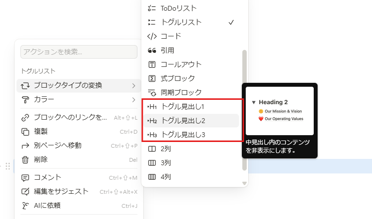Click the カラー paint roller icon

(25, 100)
